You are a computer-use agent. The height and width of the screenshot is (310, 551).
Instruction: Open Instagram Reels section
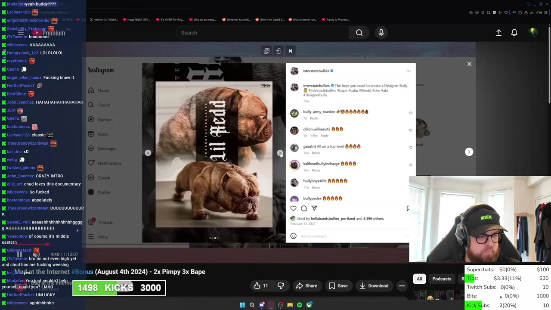point(98,134)
